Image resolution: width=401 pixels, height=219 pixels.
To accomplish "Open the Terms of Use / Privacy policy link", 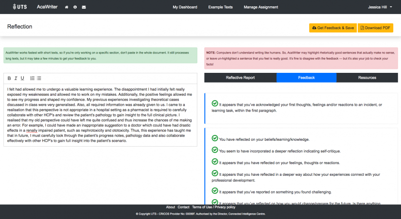I will (213, 207).
